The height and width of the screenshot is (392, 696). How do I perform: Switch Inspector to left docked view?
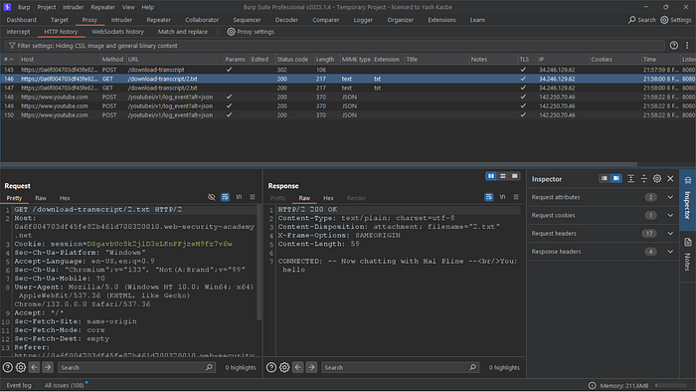pos(605,178)
